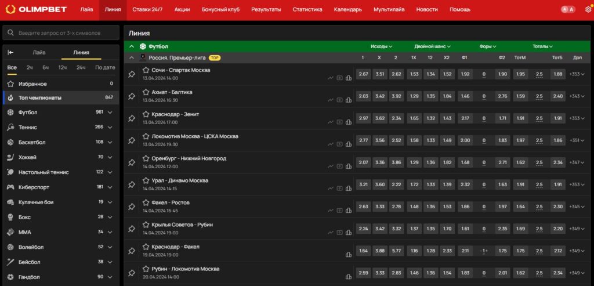Star the Ахмат - Балтика match
The image size is (594, 286).
click(146, 92)
